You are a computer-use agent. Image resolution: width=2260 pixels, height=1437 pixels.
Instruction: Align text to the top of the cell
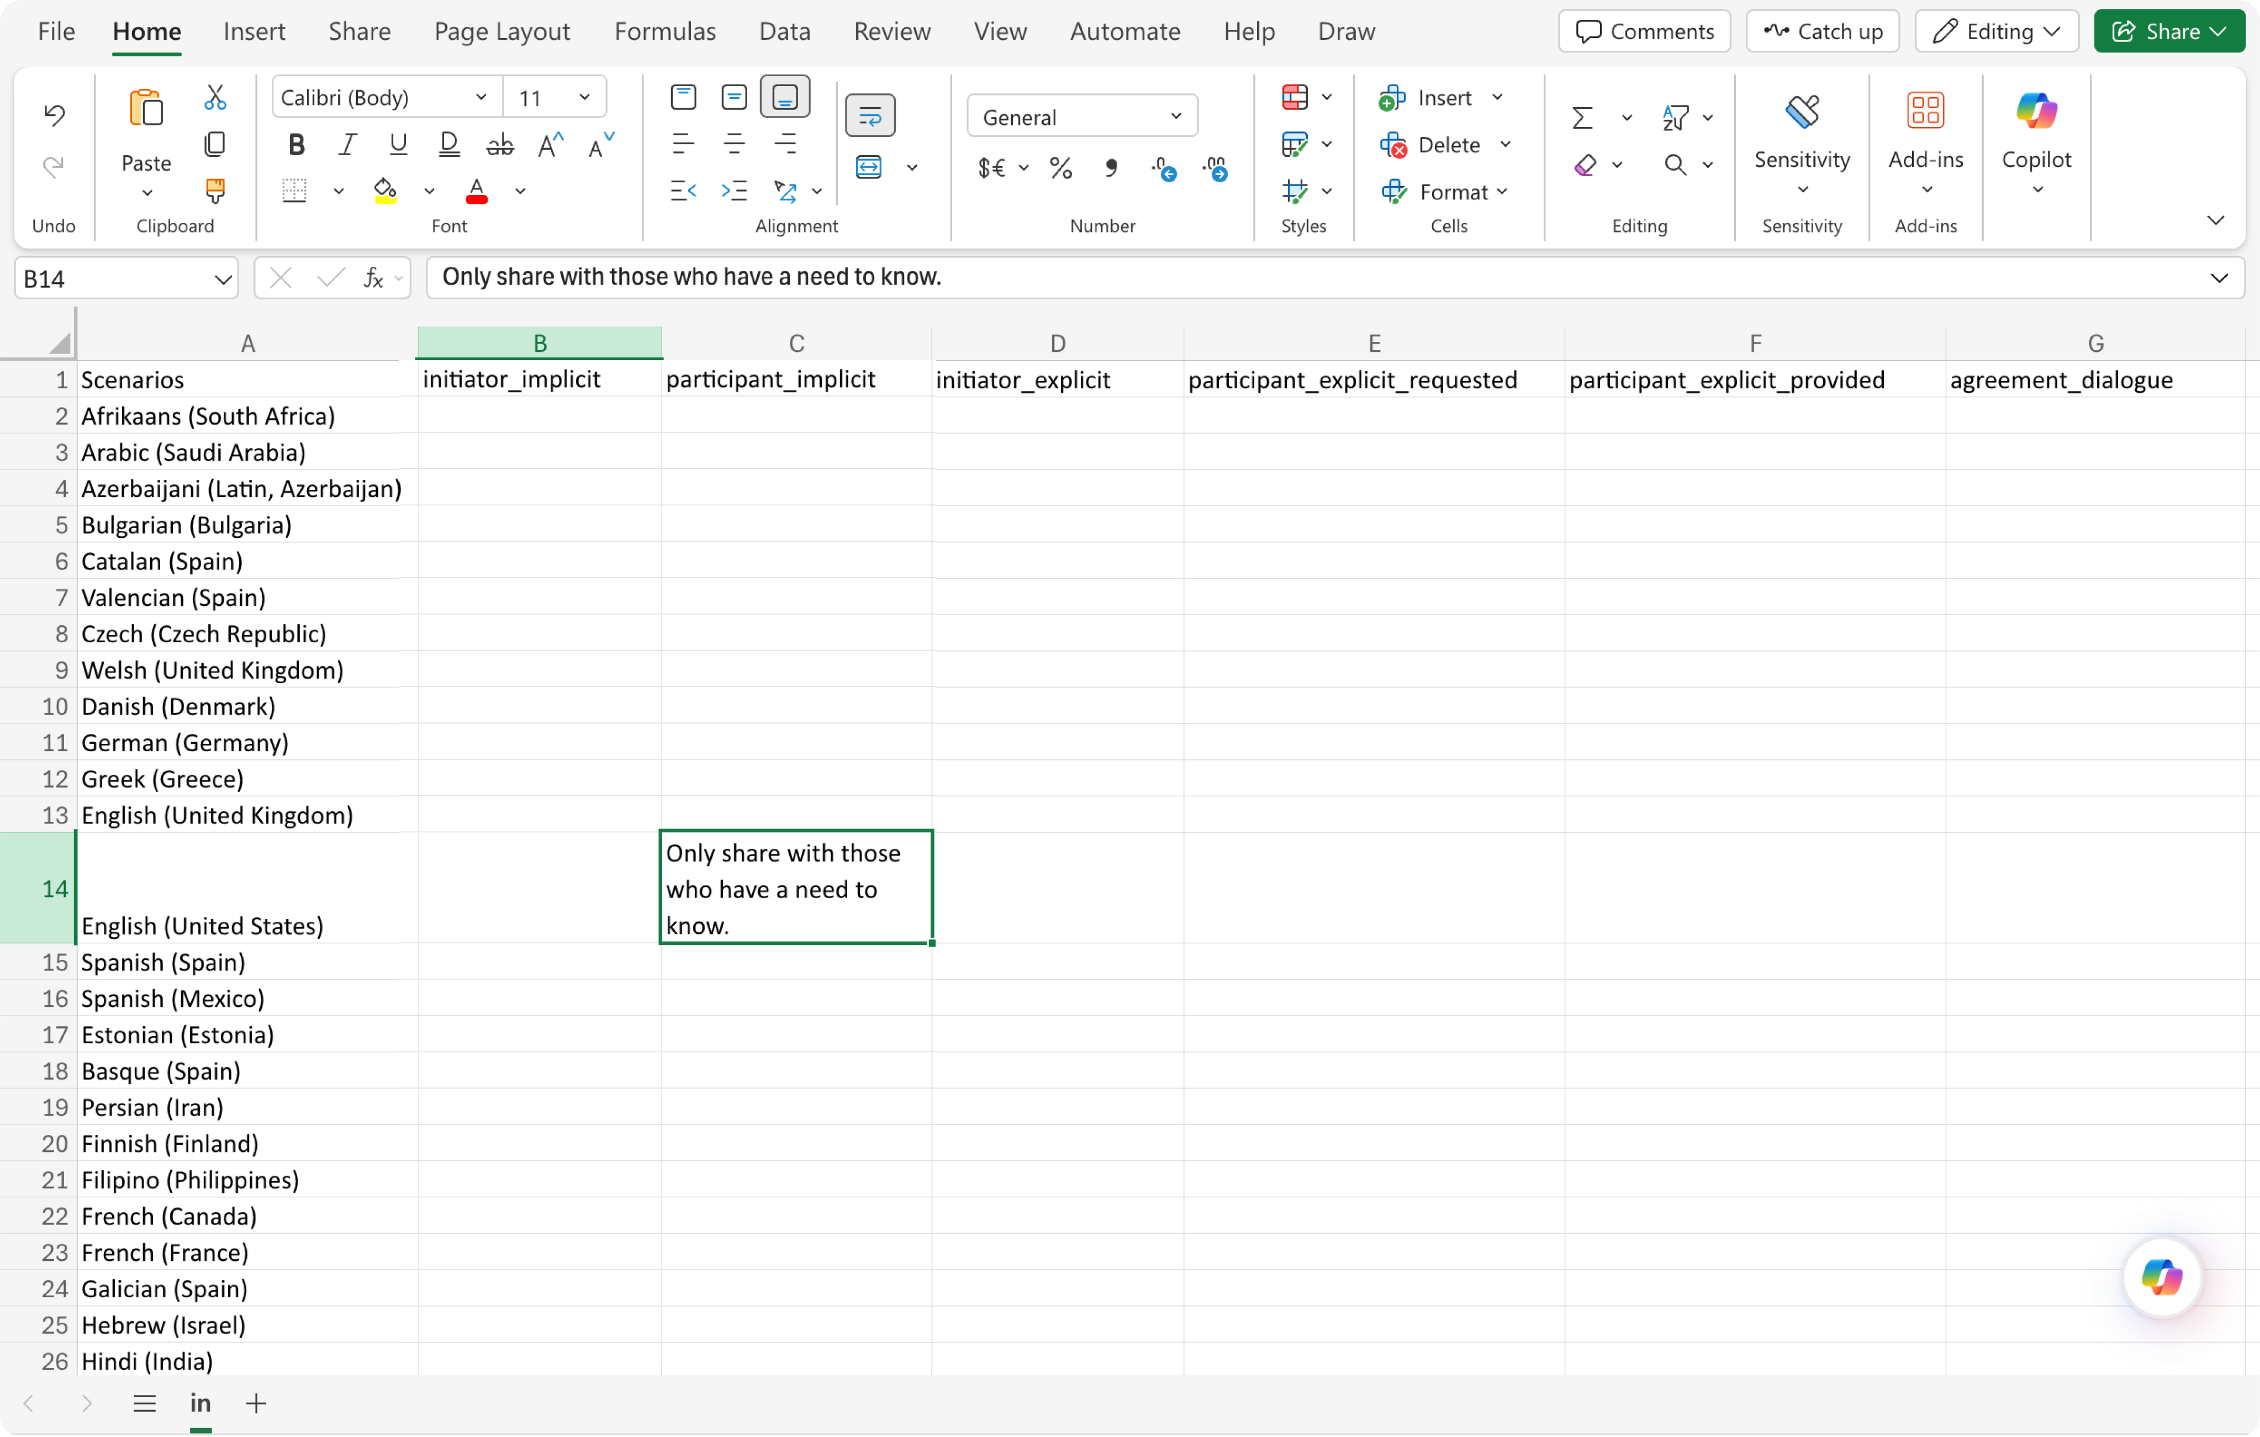[683, 97]
